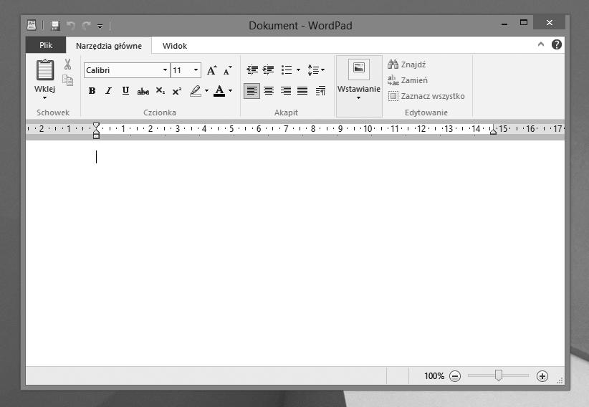Click Zamień to replace text
Image resolution: width=589 pixels, height=407 pixels.
pos(408,80)
